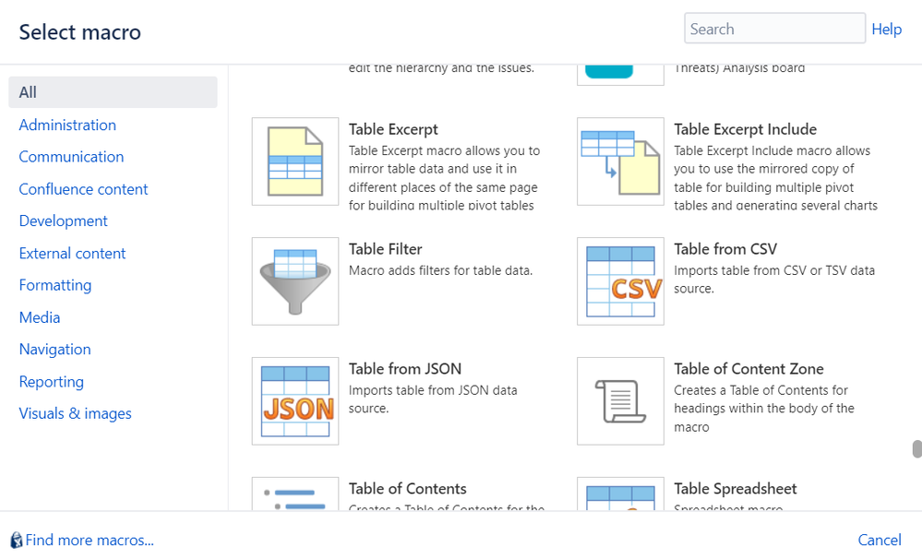The image size is (922, 560).
Task: Click the Table Excerpt macro icon
Action: point(295,161)
